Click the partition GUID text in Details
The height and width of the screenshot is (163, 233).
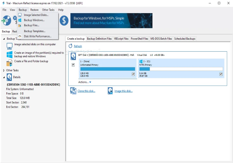[x=33, y=85]
